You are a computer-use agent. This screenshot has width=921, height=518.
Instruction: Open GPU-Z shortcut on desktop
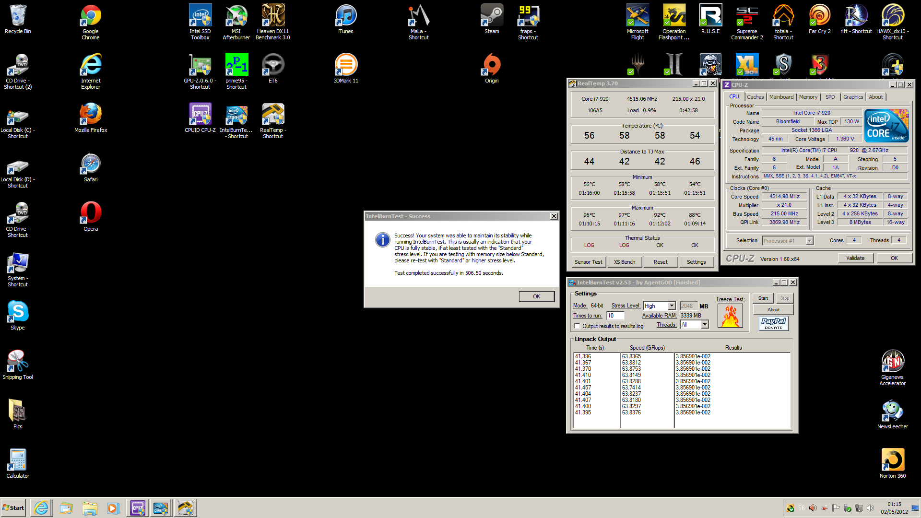point(200,65)
